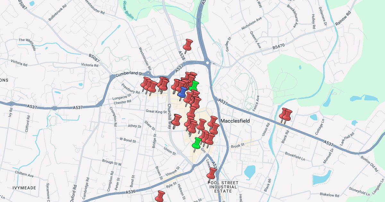
Task: Select the rightmost red pin near Black Rd
Action: (287, 115)
